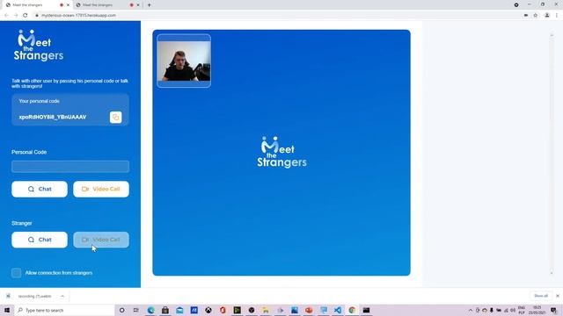Screen dimensions: 563x316
Task: Open Xbox app from the taskbar
Action: point(208,310)
